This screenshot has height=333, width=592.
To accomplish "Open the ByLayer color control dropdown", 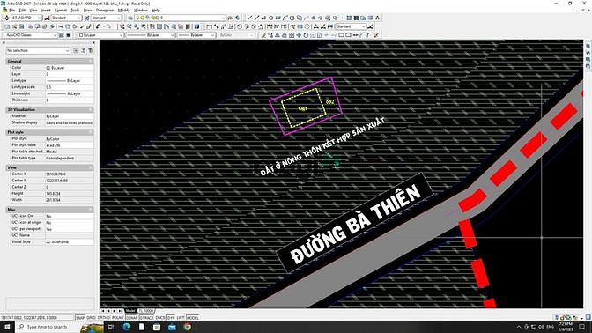I will tap(100, 34).
